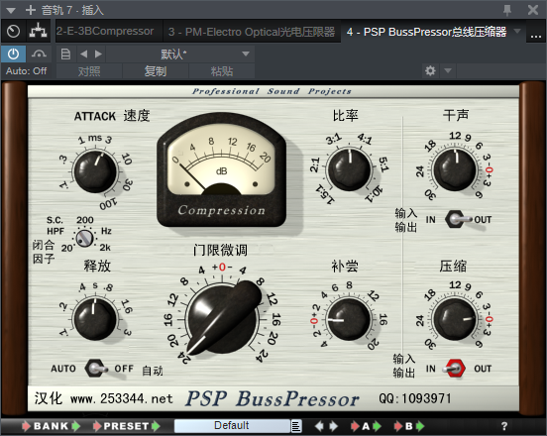Image resolution: width=547 pixels, height=436 pixels.
Task: Go to previous preset arrow
Action: [x=83, y=54]
